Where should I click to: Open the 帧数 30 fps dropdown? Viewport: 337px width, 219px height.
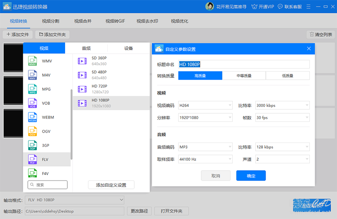point(283,117)
